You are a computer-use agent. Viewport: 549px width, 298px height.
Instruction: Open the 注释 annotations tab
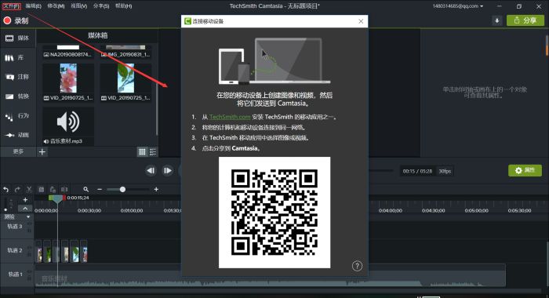[x=17, y=77]
